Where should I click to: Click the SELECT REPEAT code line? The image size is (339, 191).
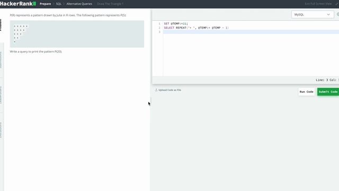[196, 28]
